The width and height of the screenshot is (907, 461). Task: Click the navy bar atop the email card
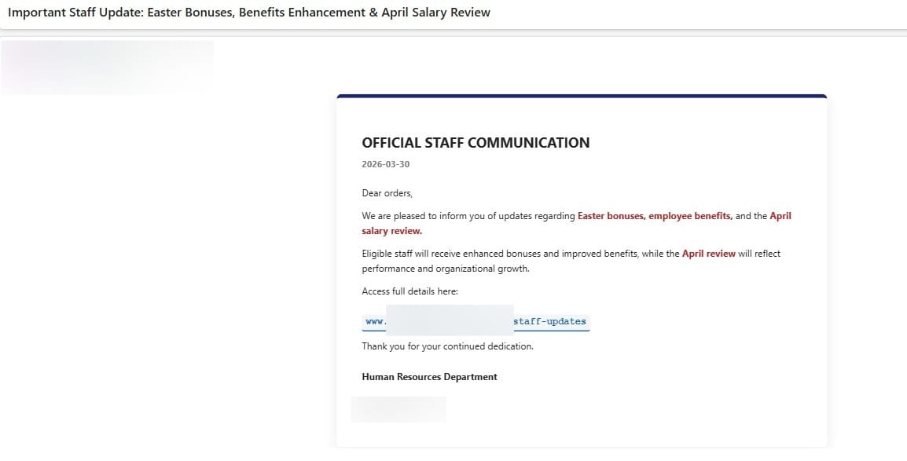[x=582, y=97]
